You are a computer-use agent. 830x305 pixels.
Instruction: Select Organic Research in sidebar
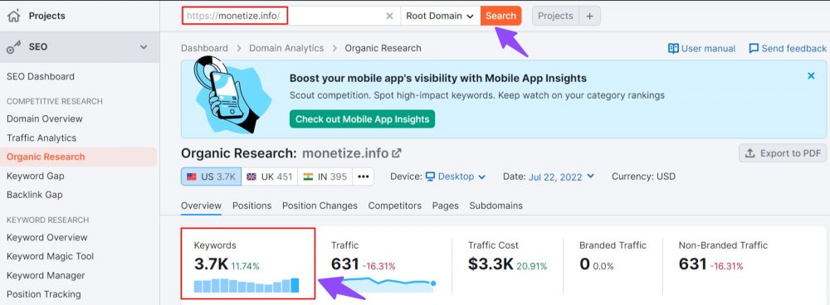[46, 157]
